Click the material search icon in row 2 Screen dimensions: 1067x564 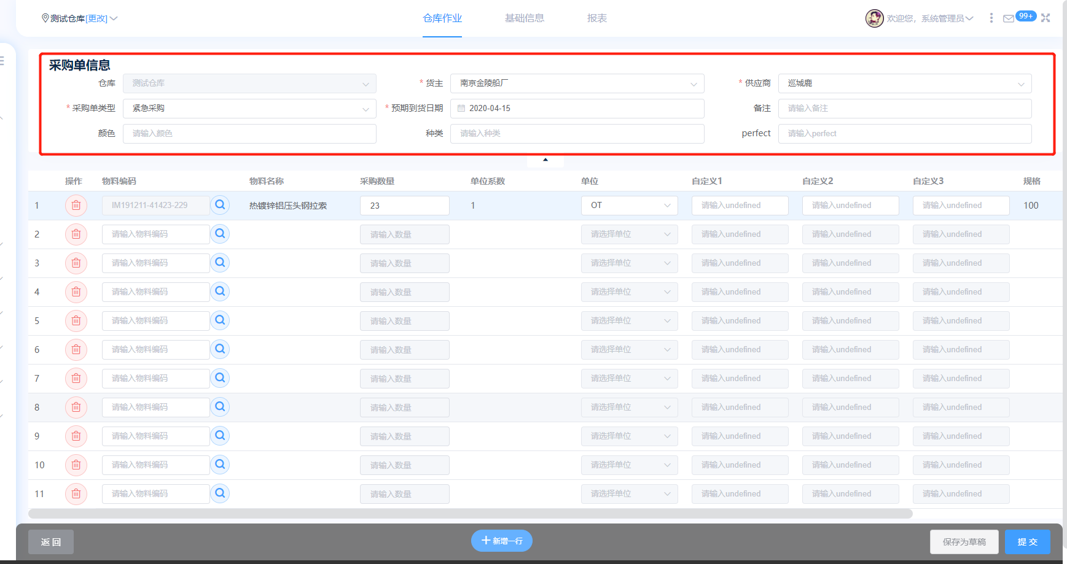coord(220,234)
